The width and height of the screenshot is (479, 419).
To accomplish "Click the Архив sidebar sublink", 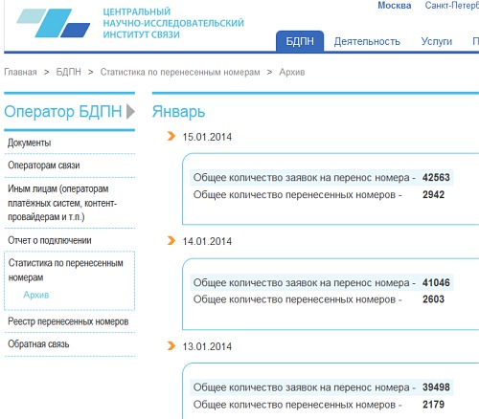I will pos(36,295).
